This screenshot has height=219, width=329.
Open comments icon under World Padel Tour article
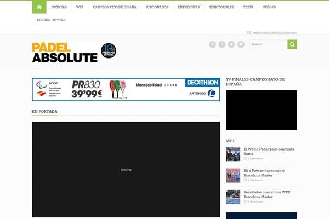(x=245, y=159)
